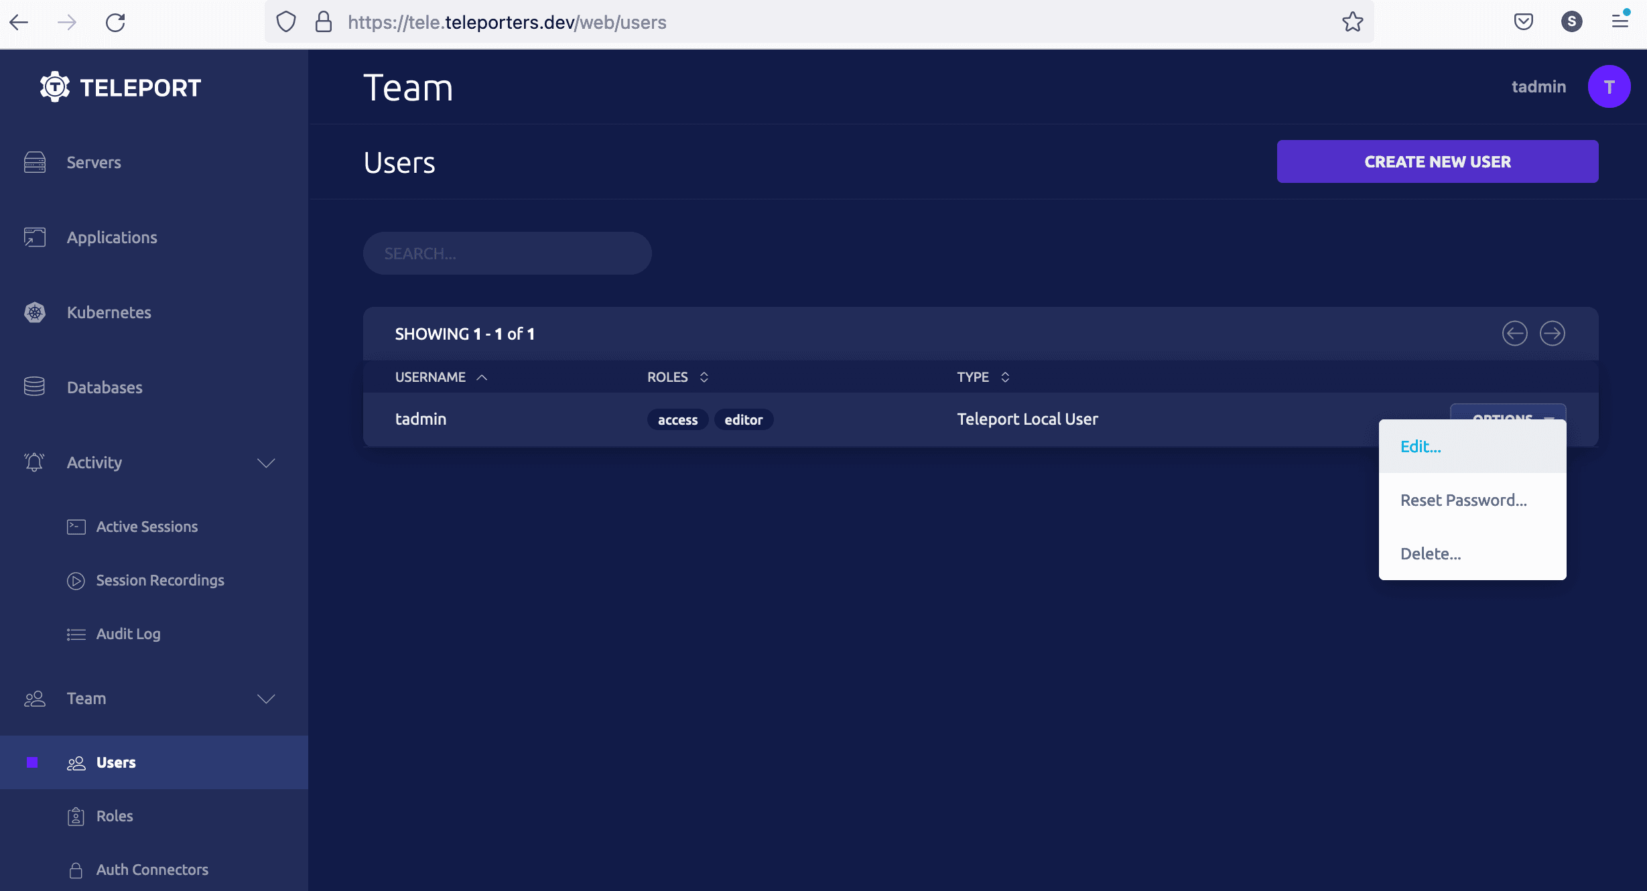Select Delete option from tadmin menu

(x=1431, y=553)
